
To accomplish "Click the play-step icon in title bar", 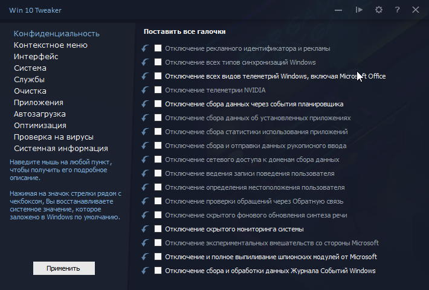I will [x=359, y=10].
